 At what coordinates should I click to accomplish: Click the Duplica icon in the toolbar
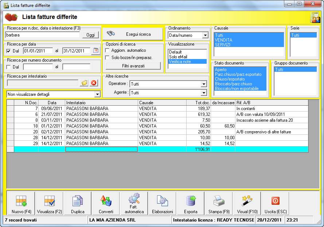click(78, 201)
